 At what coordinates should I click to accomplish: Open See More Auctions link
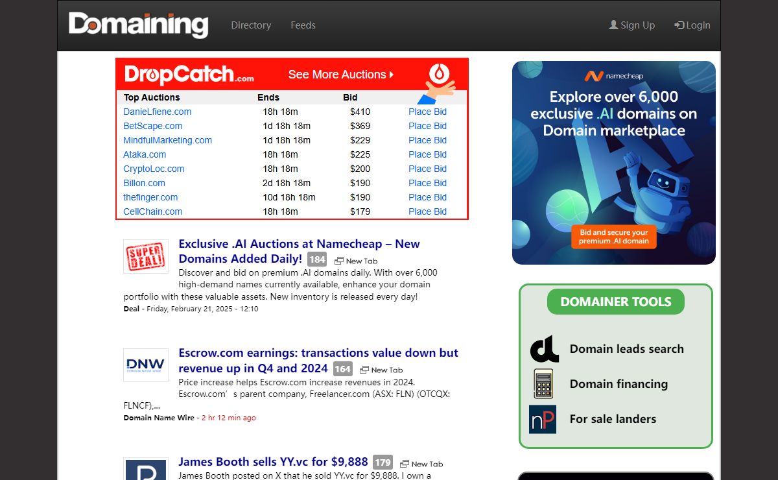tap(341, 75)
